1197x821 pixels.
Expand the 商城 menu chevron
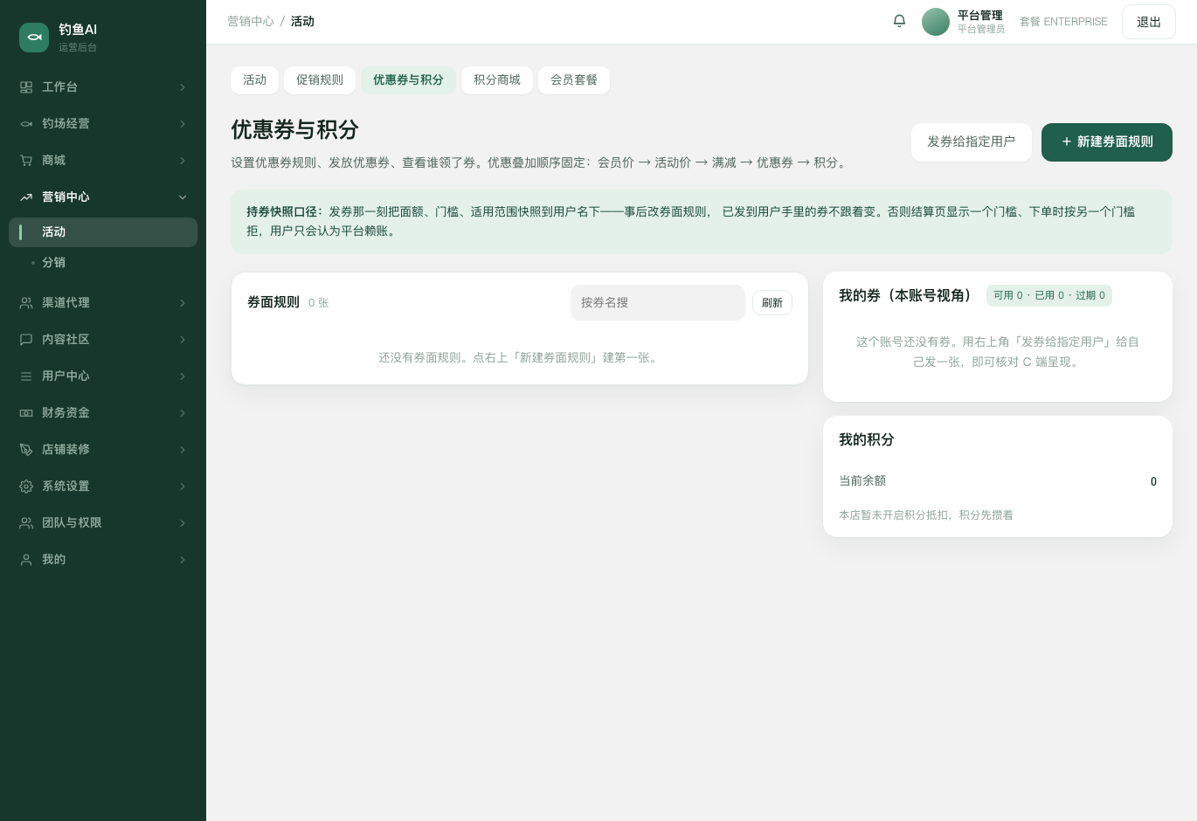[183, 161]
